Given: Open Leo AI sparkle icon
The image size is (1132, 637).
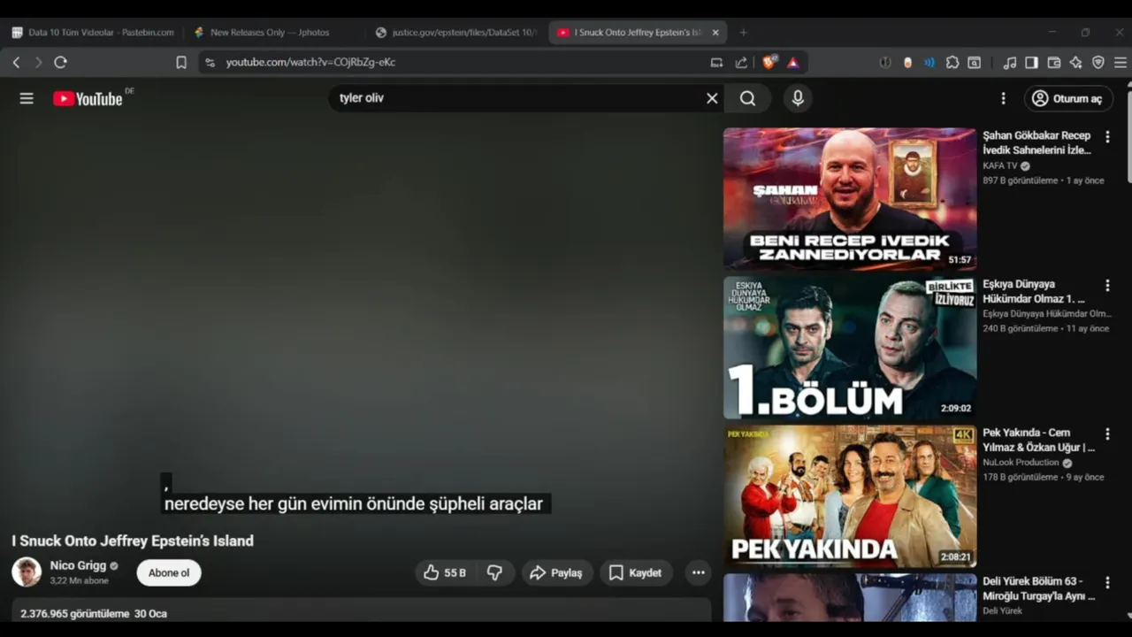Looking at the screenshot, I should tap(1075, 62).
